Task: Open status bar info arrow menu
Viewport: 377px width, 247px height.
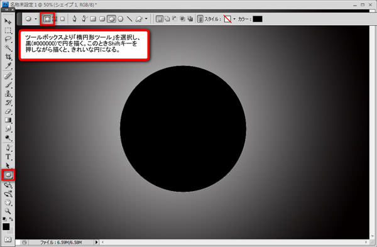Action: 96,242
